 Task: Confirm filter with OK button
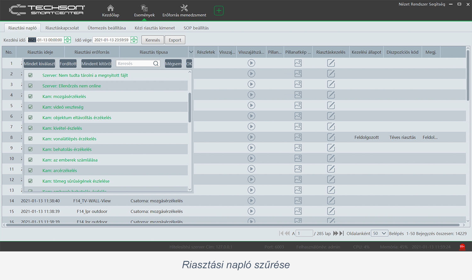point(189,63)
